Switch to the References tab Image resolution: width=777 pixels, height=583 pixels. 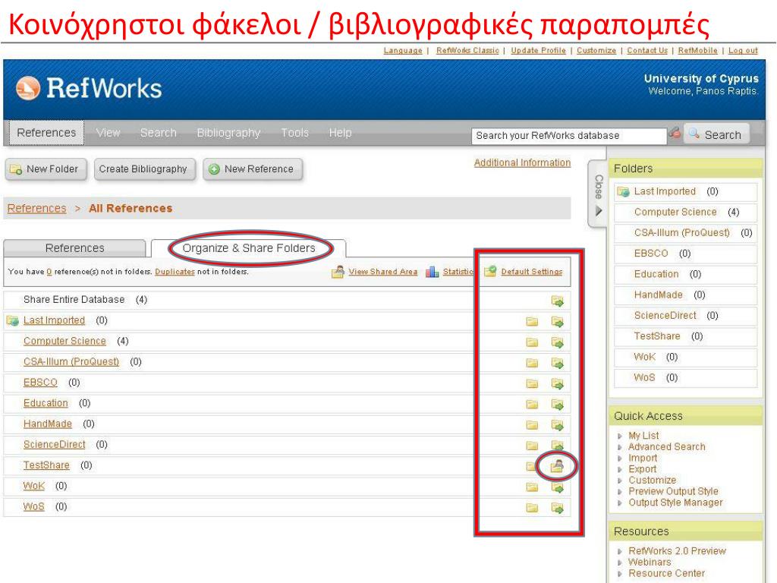click(x=74, y=248)
